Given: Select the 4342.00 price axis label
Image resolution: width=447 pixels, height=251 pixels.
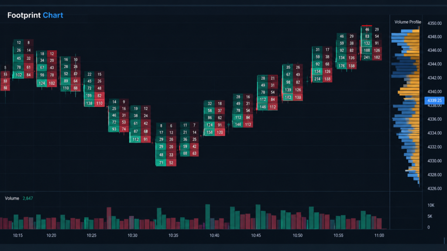Looking at the screenshot, I should coord(434,78).
